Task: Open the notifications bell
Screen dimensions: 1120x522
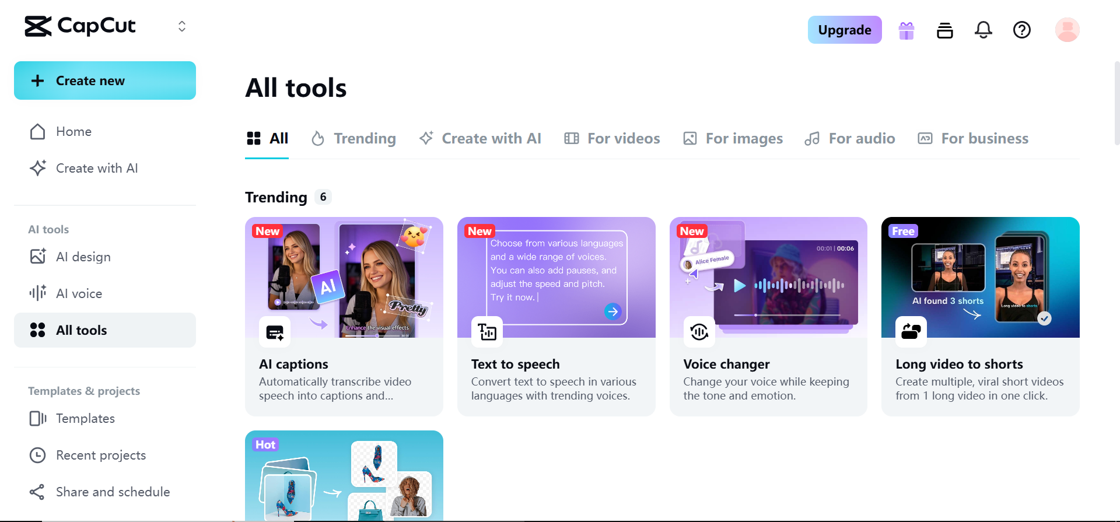Action: [x=983, y=30]
